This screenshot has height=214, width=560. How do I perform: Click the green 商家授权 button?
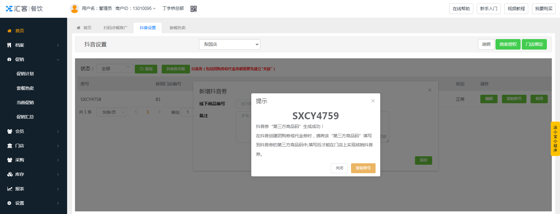(508, 44)
